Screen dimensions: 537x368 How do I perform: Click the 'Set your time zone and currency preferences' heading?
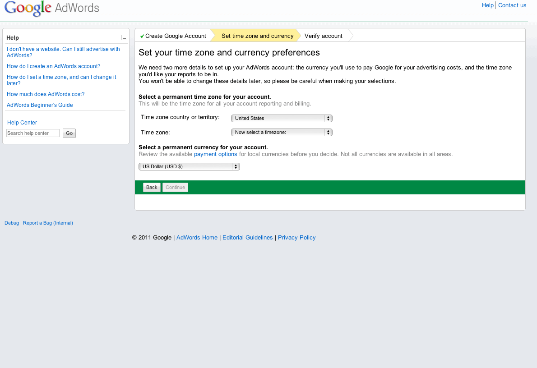[x=229, y=52]
